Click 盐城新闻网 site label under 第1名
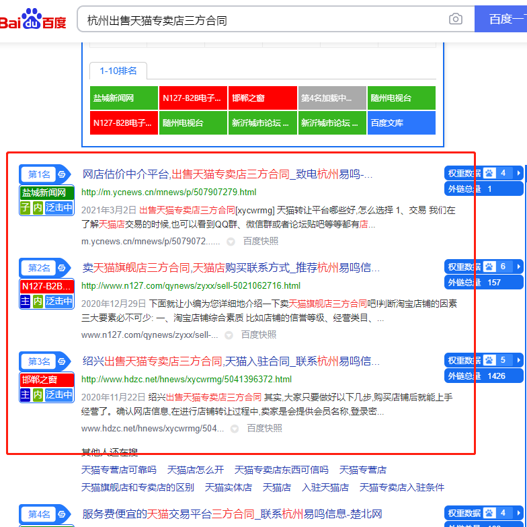 coord(47,192)
